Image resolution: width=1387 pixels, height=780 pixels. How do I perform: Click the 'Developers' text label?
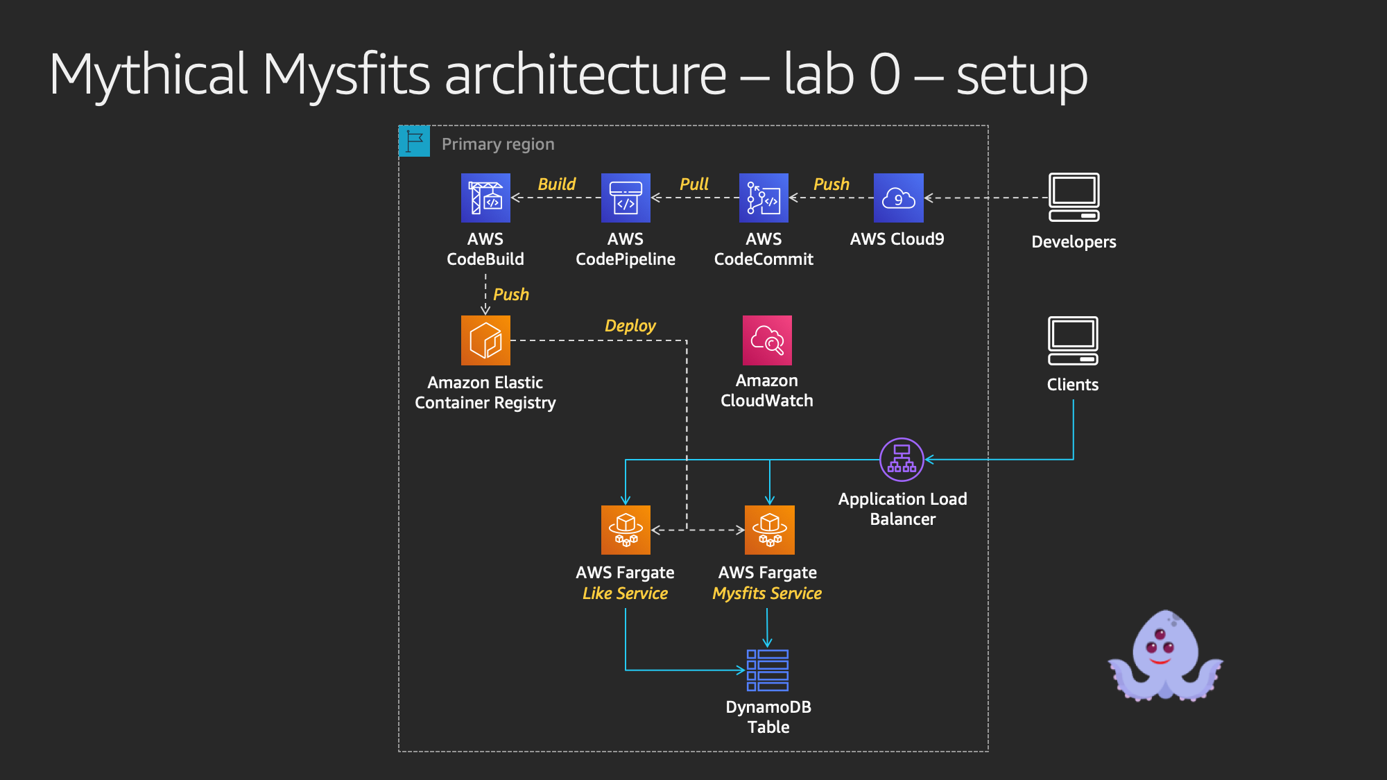coord(1074,242)
